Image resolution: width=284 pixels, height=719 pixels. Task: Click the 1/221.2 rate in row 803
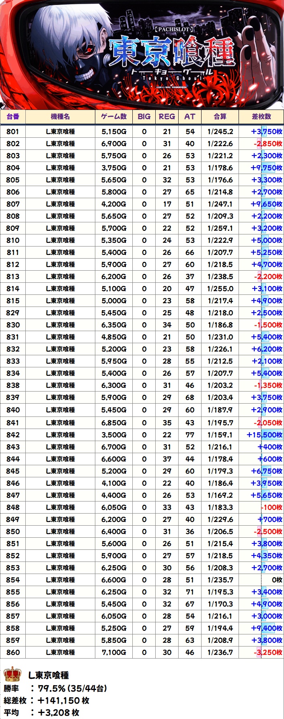tap(220, 155)
